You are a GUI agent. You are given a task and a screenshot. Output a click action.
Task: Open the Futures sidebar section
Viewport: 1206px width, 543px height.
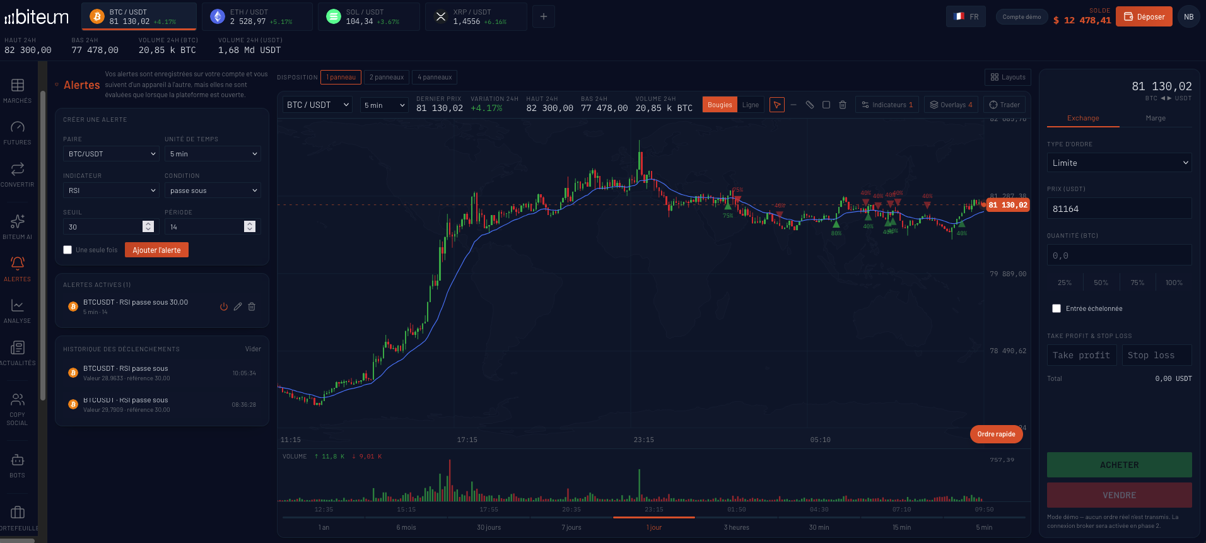(x=17, y=133)
